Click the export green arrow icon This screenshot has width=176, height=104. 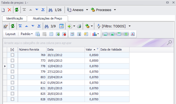point(70,26)
